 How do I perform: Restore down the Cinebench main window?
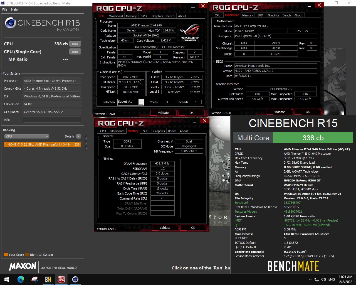click(x=336, y=3)
